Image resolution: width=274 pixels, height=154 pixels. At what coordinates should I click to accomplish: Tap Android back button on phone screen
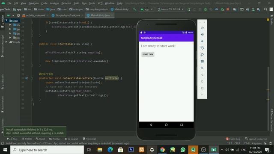(x=151, y=125)
